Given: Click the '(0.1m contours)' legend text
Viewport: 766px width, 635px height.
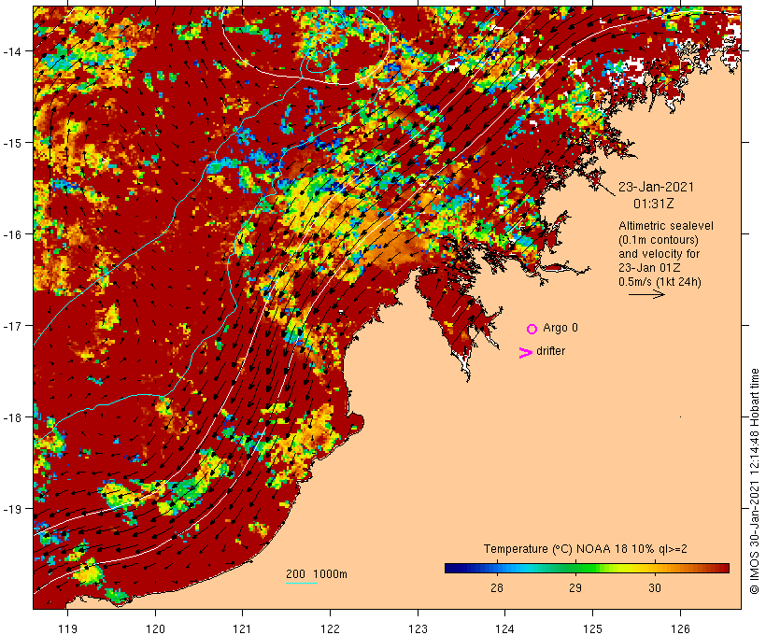Looking at the screenshot, I should pyautogui.click(x=658, y=240).
